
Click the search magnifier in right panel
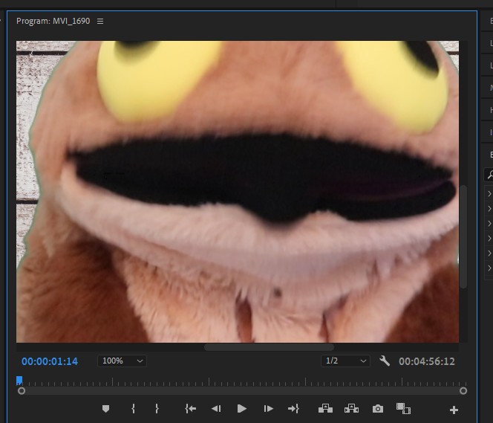pyautogui.click(x=489, y=175)
